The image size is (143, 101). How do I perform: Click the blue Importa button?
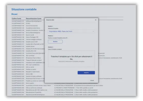(x=86, y=73)
